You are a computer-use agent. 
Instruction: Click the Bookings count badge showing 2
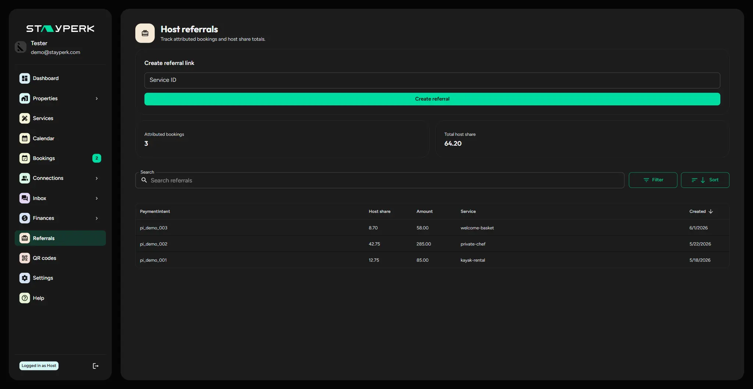click(97, 158)
